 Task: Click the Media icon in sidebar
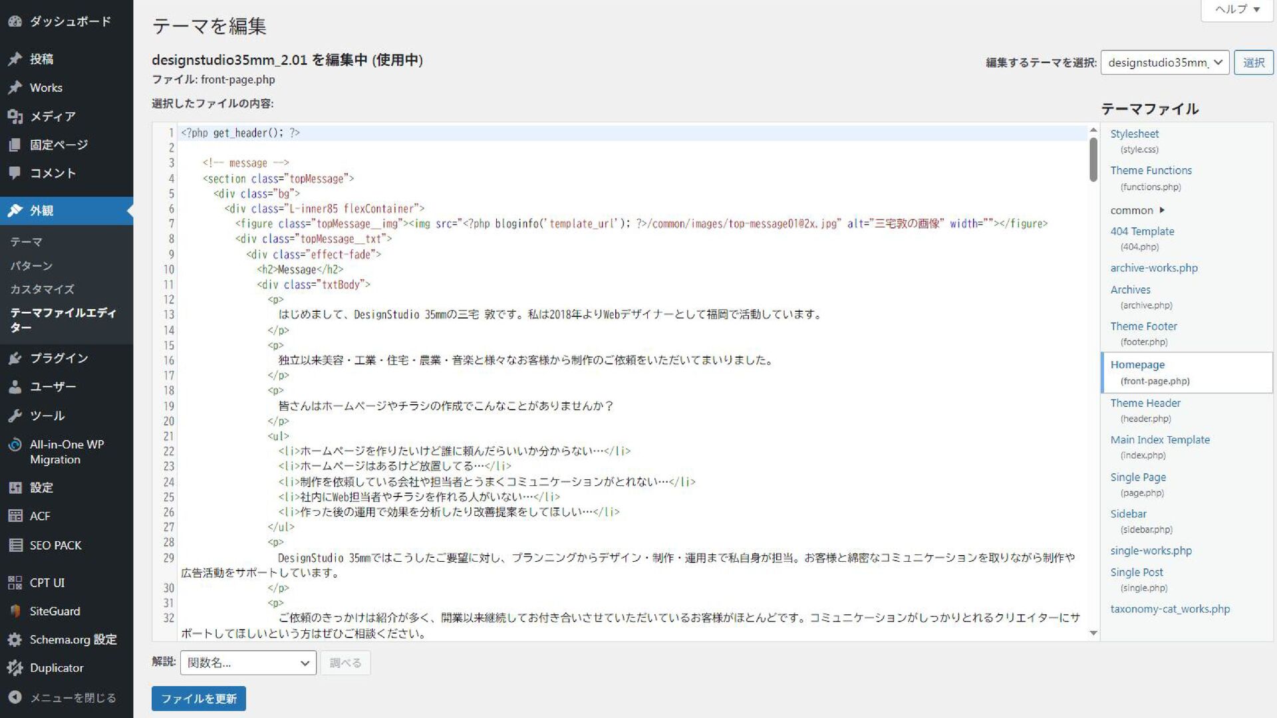click(15, 116)
